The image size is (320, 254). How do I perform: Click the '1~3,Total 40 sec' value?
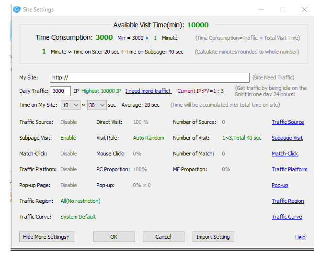pyautogui.click(x=242, y=138)
